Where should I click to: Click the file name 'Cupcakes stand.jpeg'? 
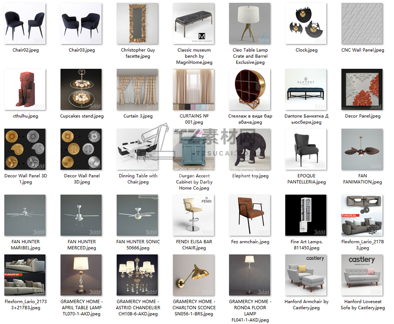coord(82,116)
